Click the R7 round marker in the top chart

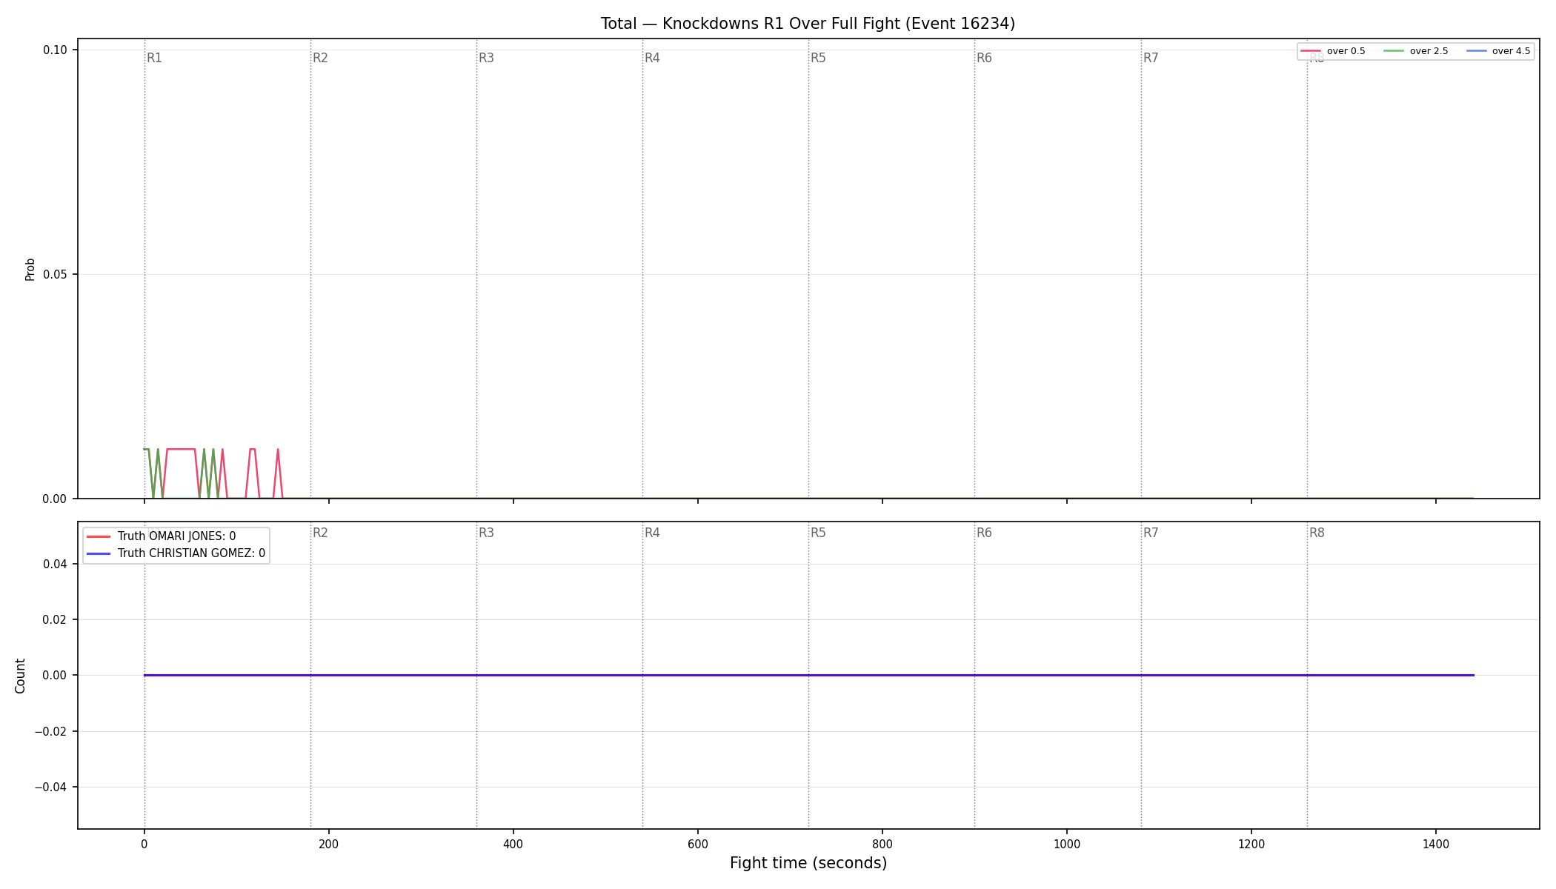pyautogui.click(x=1151, y=59)
